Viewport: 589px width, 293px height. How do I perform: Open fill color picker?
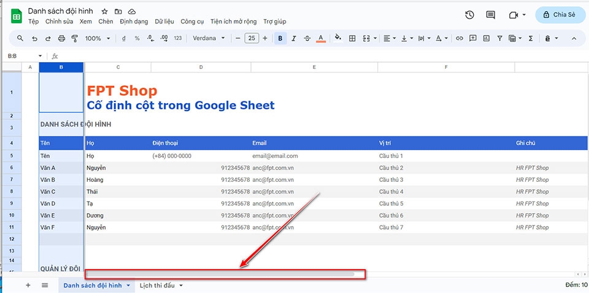337,38
